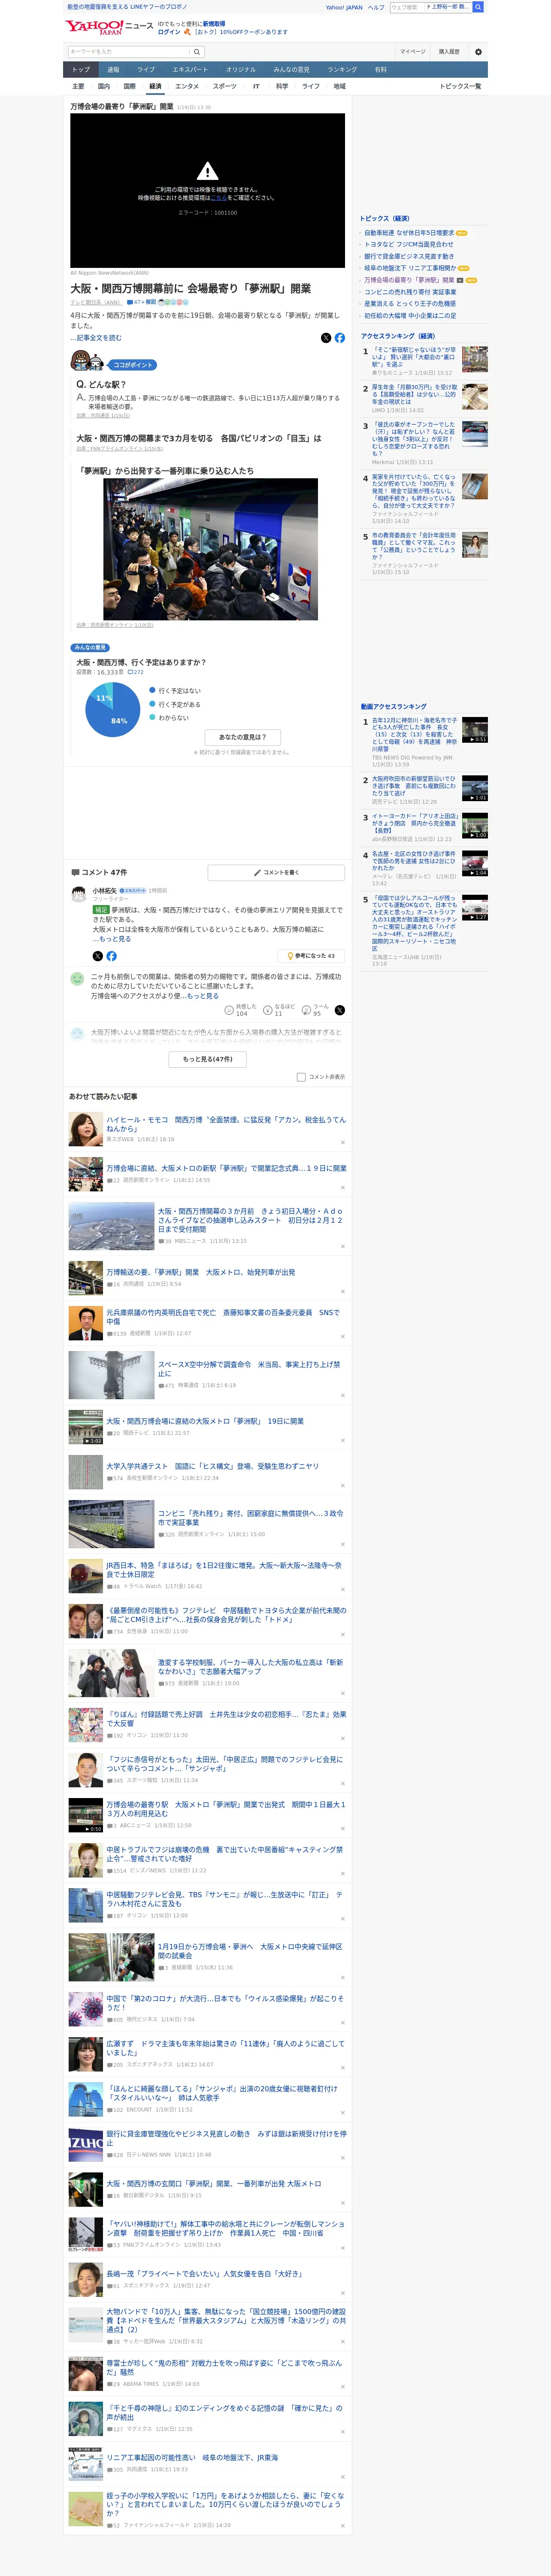Open the 有料 navigation tab

[x=380, y=70]
